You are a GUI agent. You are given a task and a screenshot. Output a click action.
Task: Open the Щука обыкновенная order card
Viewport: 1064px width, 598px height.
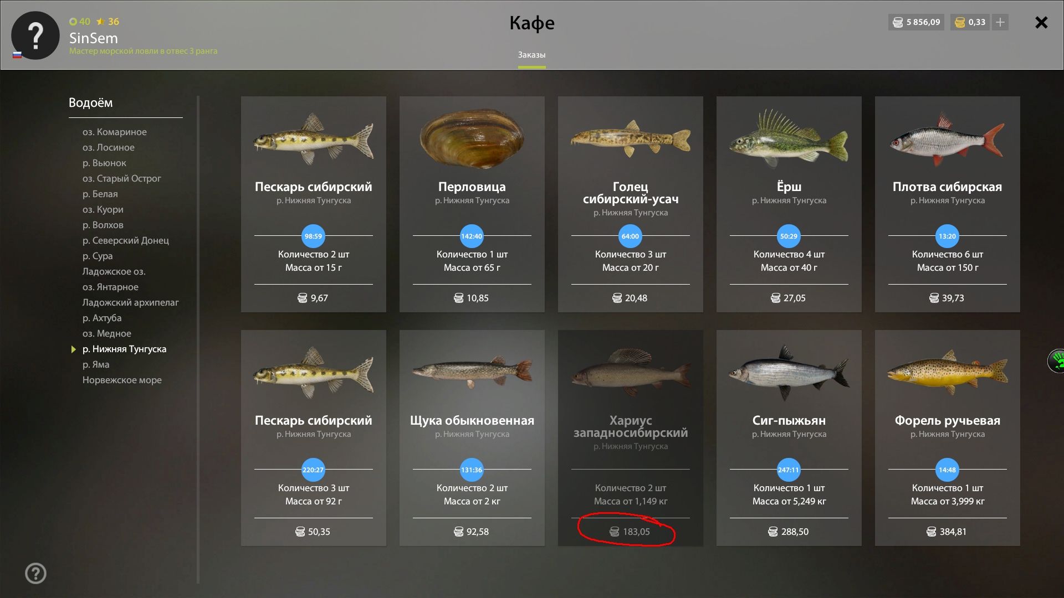pyautogui.click(x=472, y=438)
